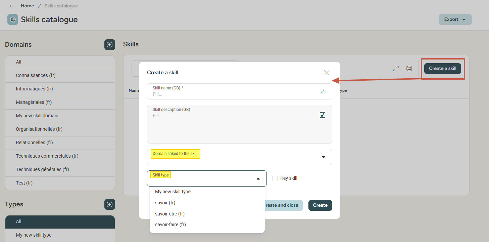Click the translate icon in Skill description field
Screen dimensions: 489x242
coord(322,115)
